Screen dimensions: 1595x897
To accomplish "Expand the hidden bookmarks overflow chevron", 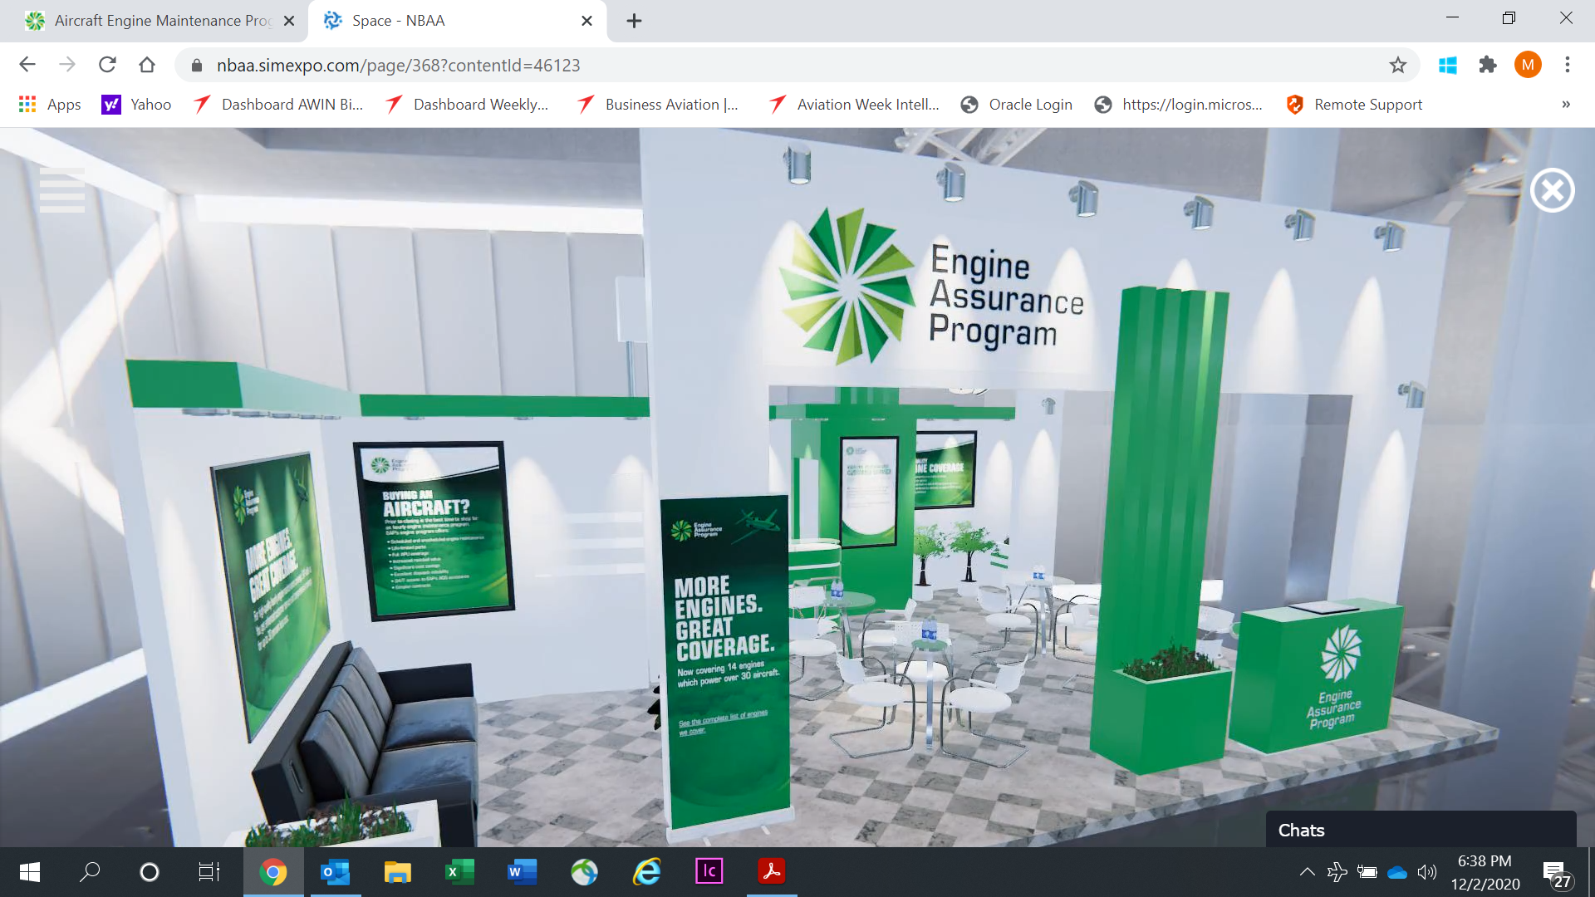I will pyautogui.click(x=1566, y=105).
